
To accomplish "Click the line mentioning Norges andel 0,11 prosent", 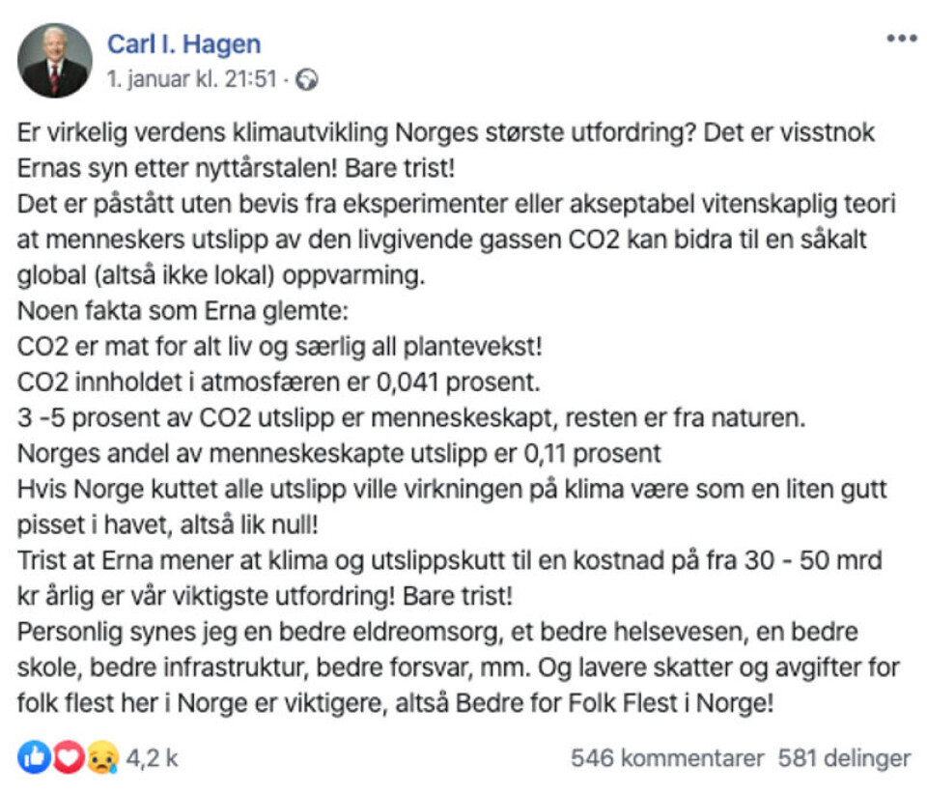I will (339, 451).
